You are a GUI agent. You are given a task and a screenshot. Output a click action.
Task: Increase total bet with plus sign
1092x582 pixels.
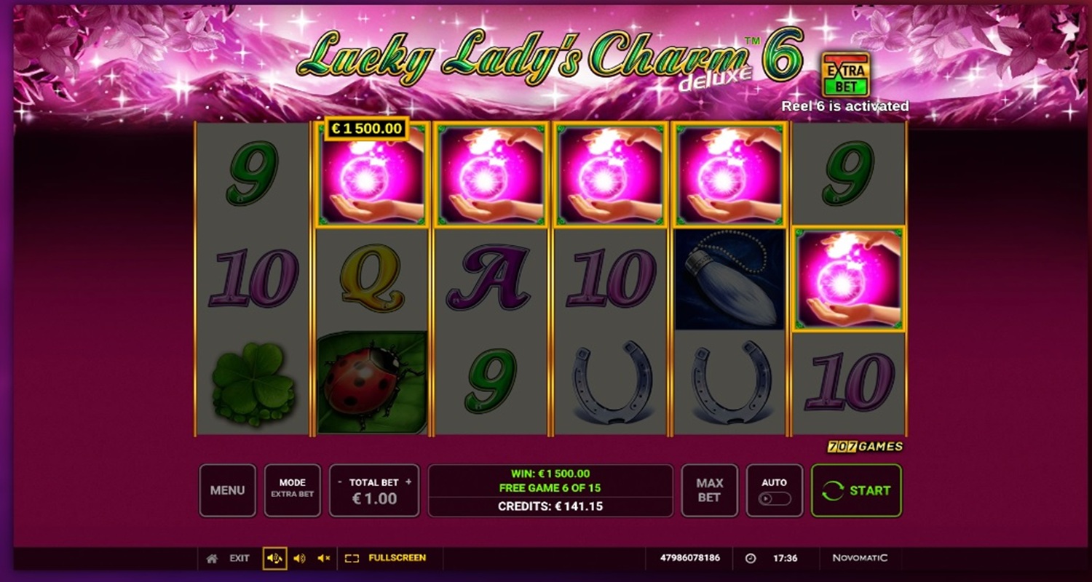pos(408,482)
